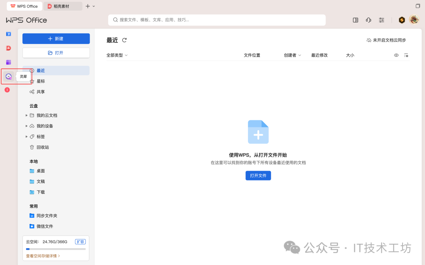Select 回收站 in the left navigation
Viewport: 425px width, 265px height.
42,147
